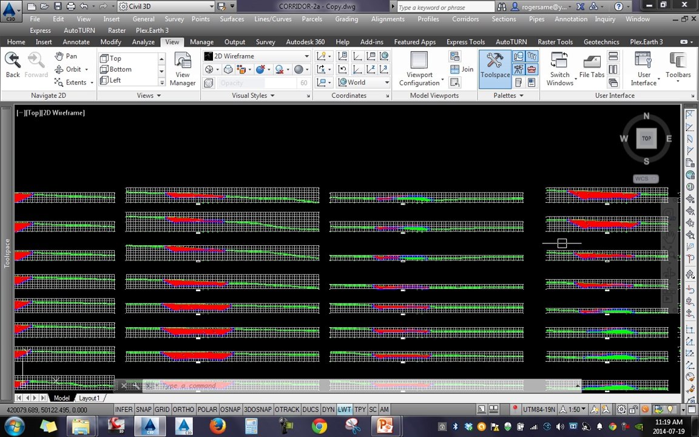Open the Sections menu
The height and width of the screenshot is (437, 699).
[504, 19]
